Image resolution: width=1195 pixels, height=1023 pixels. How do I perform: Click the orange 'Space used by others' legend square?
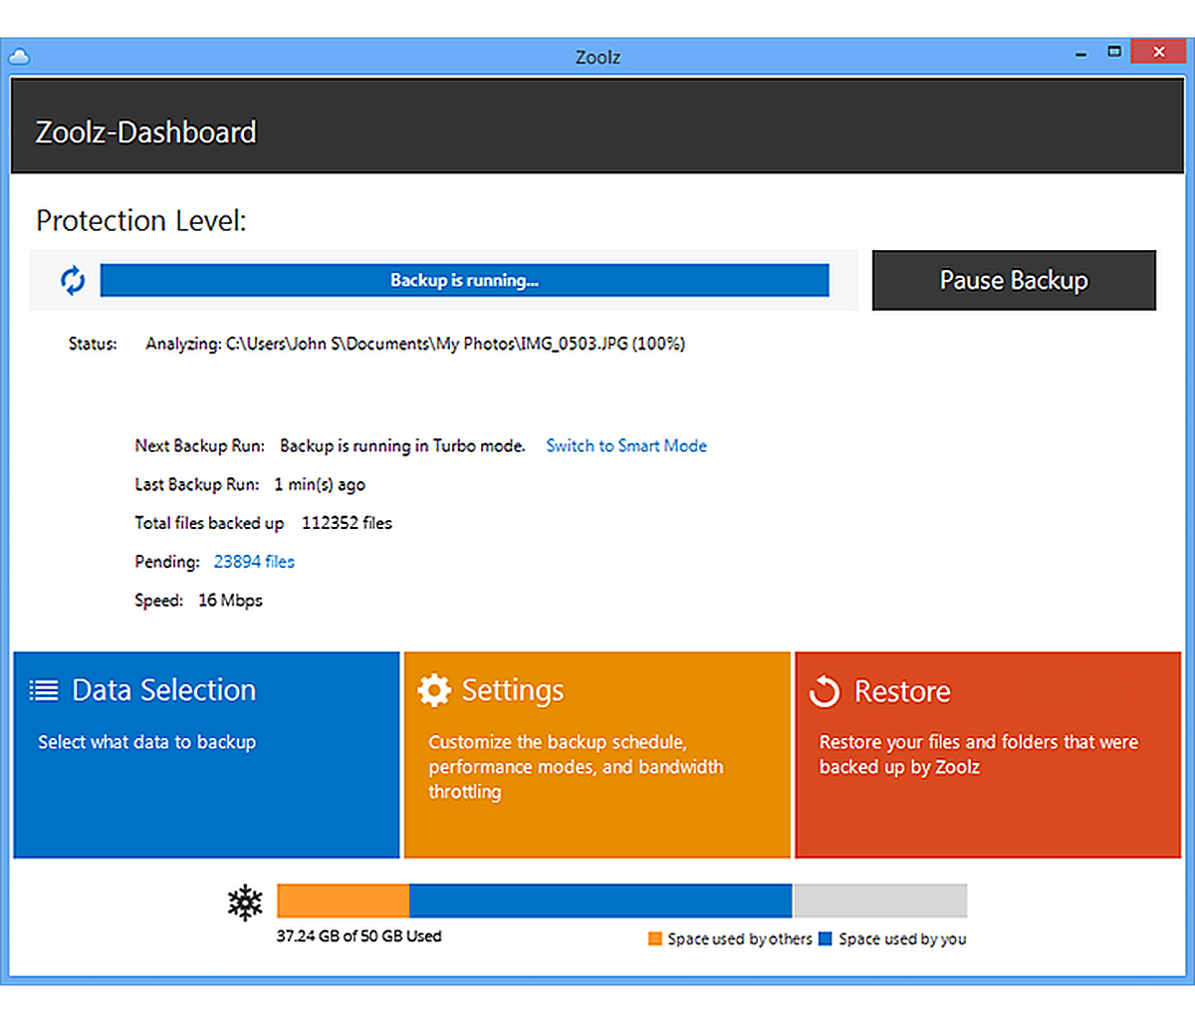[655, 938]
